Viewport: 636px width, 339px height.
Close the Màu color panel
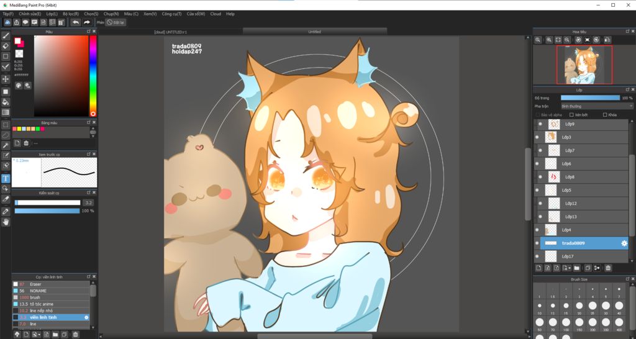click(94, 31)
